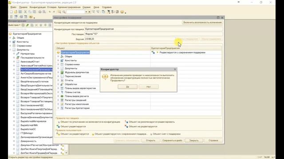Click the Add round icon next to Действия
The image size is (284, 159).
pos(23,25)
